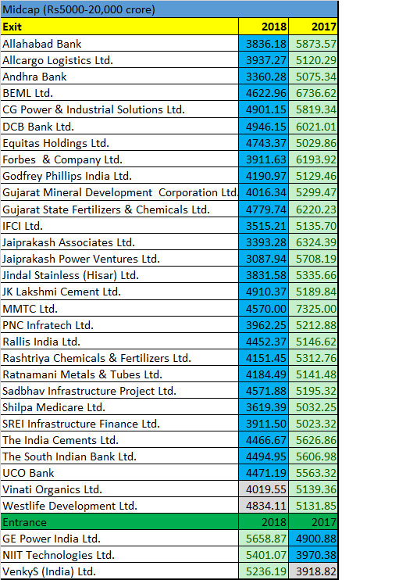Click the value 5335.66
The height and width of the screenshot is (580, 399).
click(x=313, y=275)
